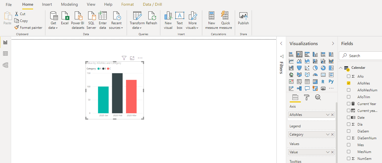Choose the globe map visualization
The height and width of the screenshot is (163, 382).
pyautogui.click(x=291, y=75)
